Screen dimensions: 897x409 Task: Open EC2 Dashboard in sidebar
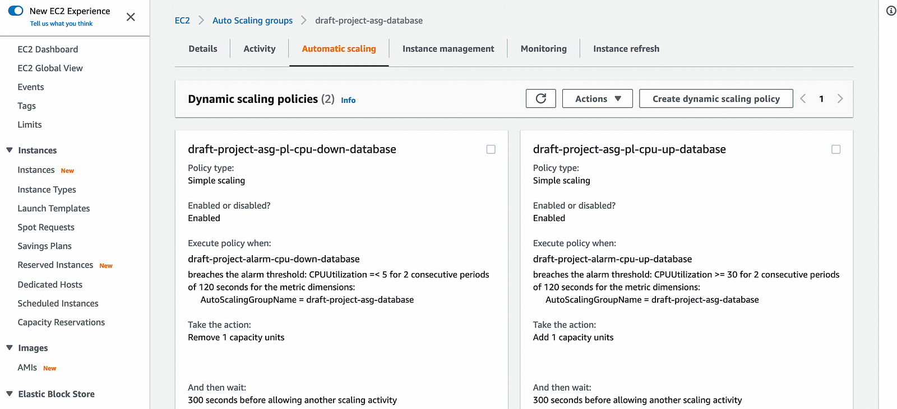(x=48, y=49)
